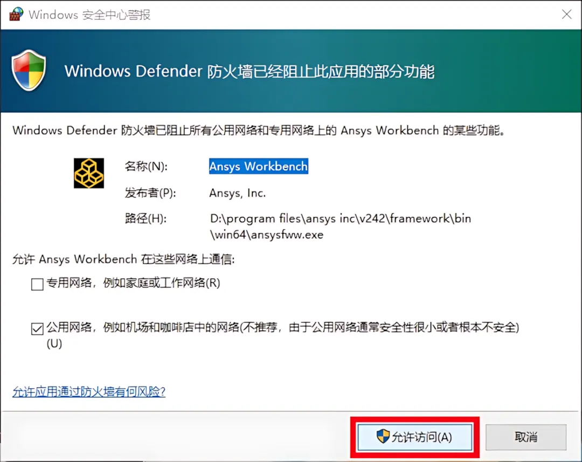Screen dimensions: 582x462
Task: Uncheck the 公用网络 public network checkbox
Action: pyautogui.click(x=37, y=328)
